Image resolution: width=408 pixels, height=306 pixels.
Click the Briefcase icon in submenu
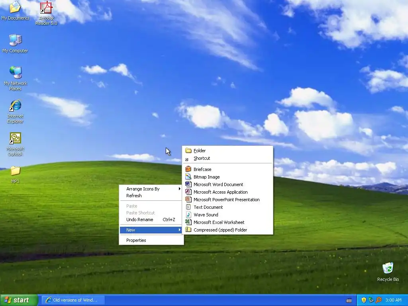tap(188, 169)
